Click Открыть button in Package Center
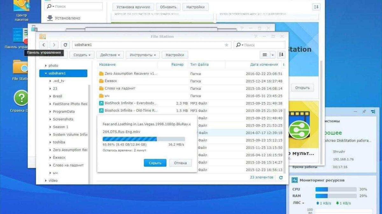Image resolution: width=382 pixels, height=214 pixels. 302,88
